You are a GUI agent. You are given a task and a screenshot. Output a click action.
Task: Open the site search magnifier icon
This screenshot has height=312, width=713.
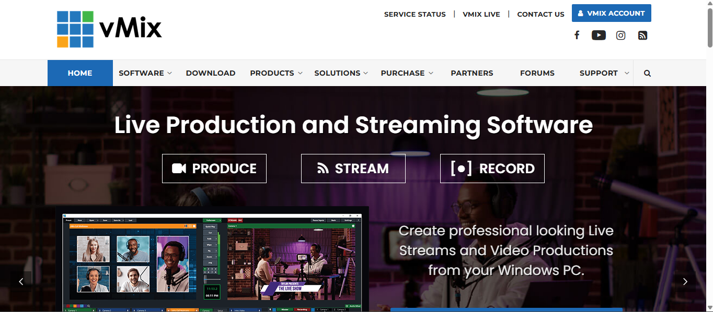tap(647, 73)
